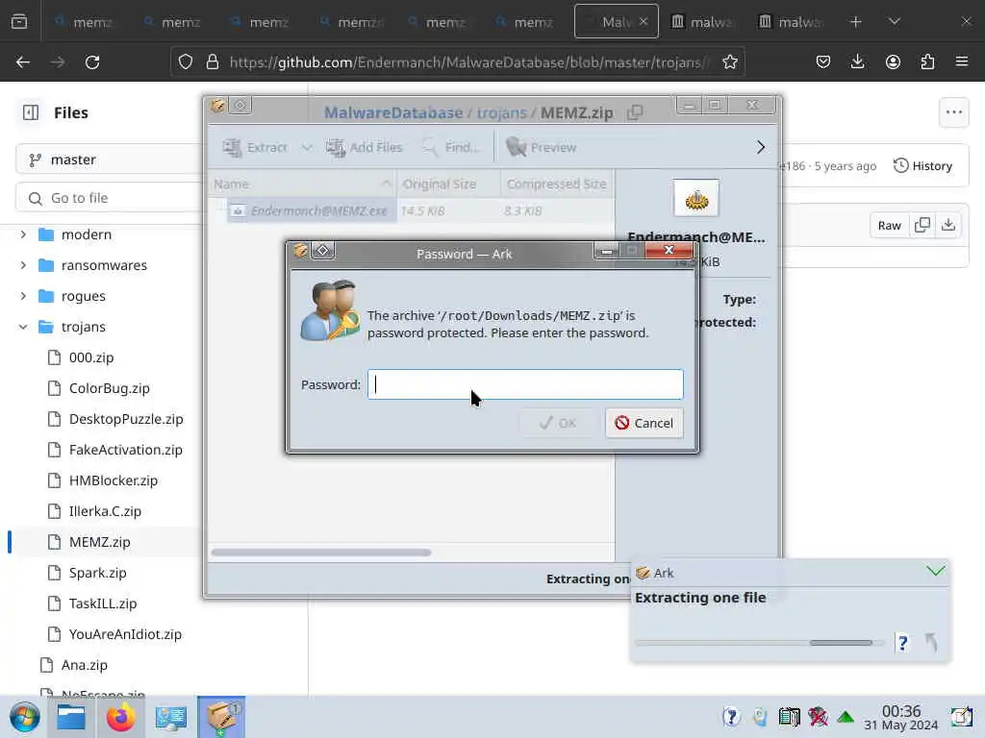This screenshot has width=985, height=738.
Task: Open the KDE application launcher
Action: point(25,717)
